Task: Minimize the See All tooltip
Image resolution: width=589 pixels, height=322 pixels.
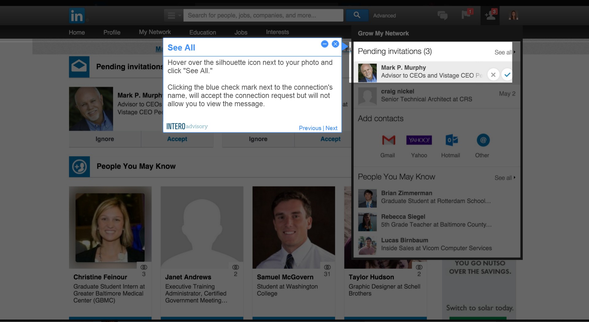Action: (x=325, y=44)
